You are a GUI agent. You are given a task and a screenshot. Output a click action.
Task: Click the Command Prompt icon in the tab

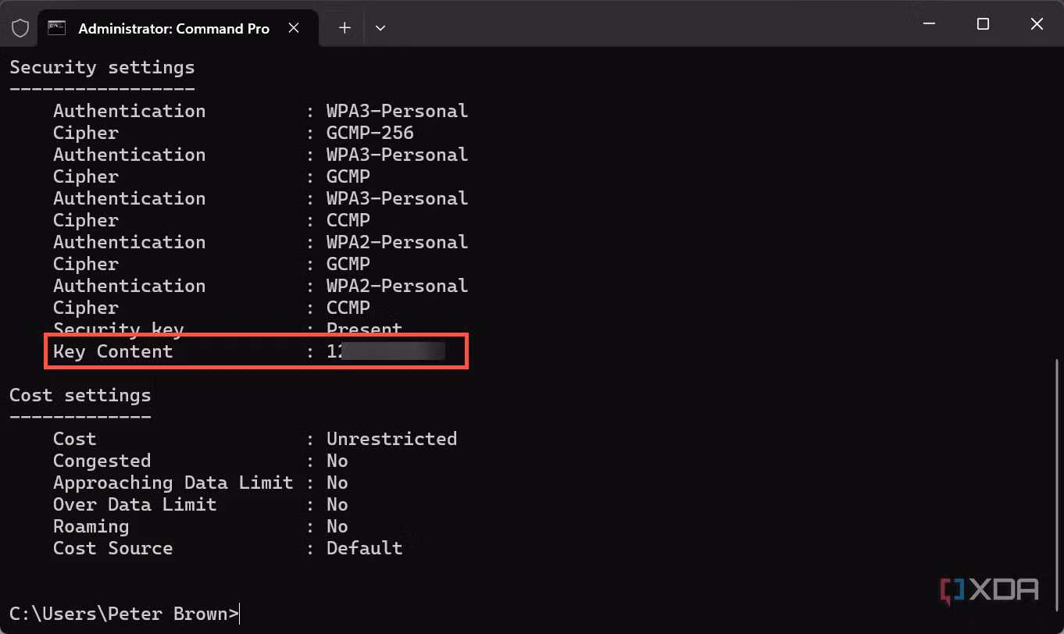click(x=56, y=27)
